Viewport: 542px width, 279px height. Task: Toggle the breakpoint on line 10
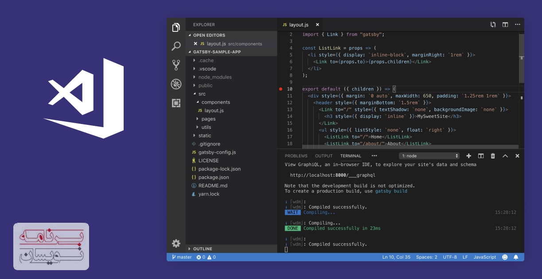click(281, 89)
